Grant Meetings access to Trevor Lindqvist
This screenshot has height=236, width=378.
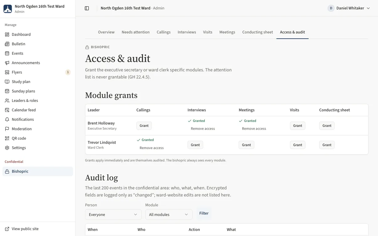pyautogui.click(x=246, y=145)
